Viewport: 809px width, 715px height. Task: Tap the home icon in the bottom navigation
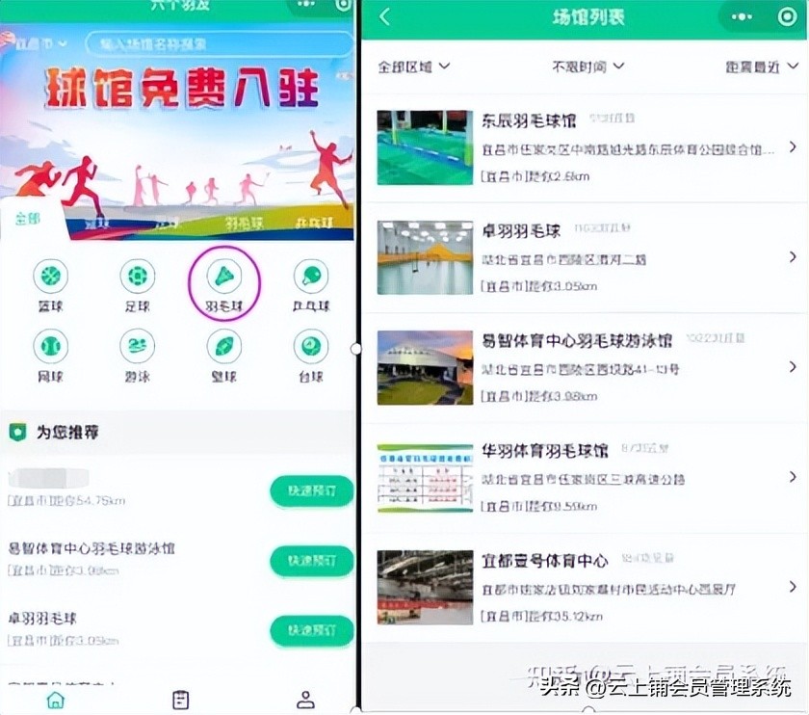click(56, 701)
